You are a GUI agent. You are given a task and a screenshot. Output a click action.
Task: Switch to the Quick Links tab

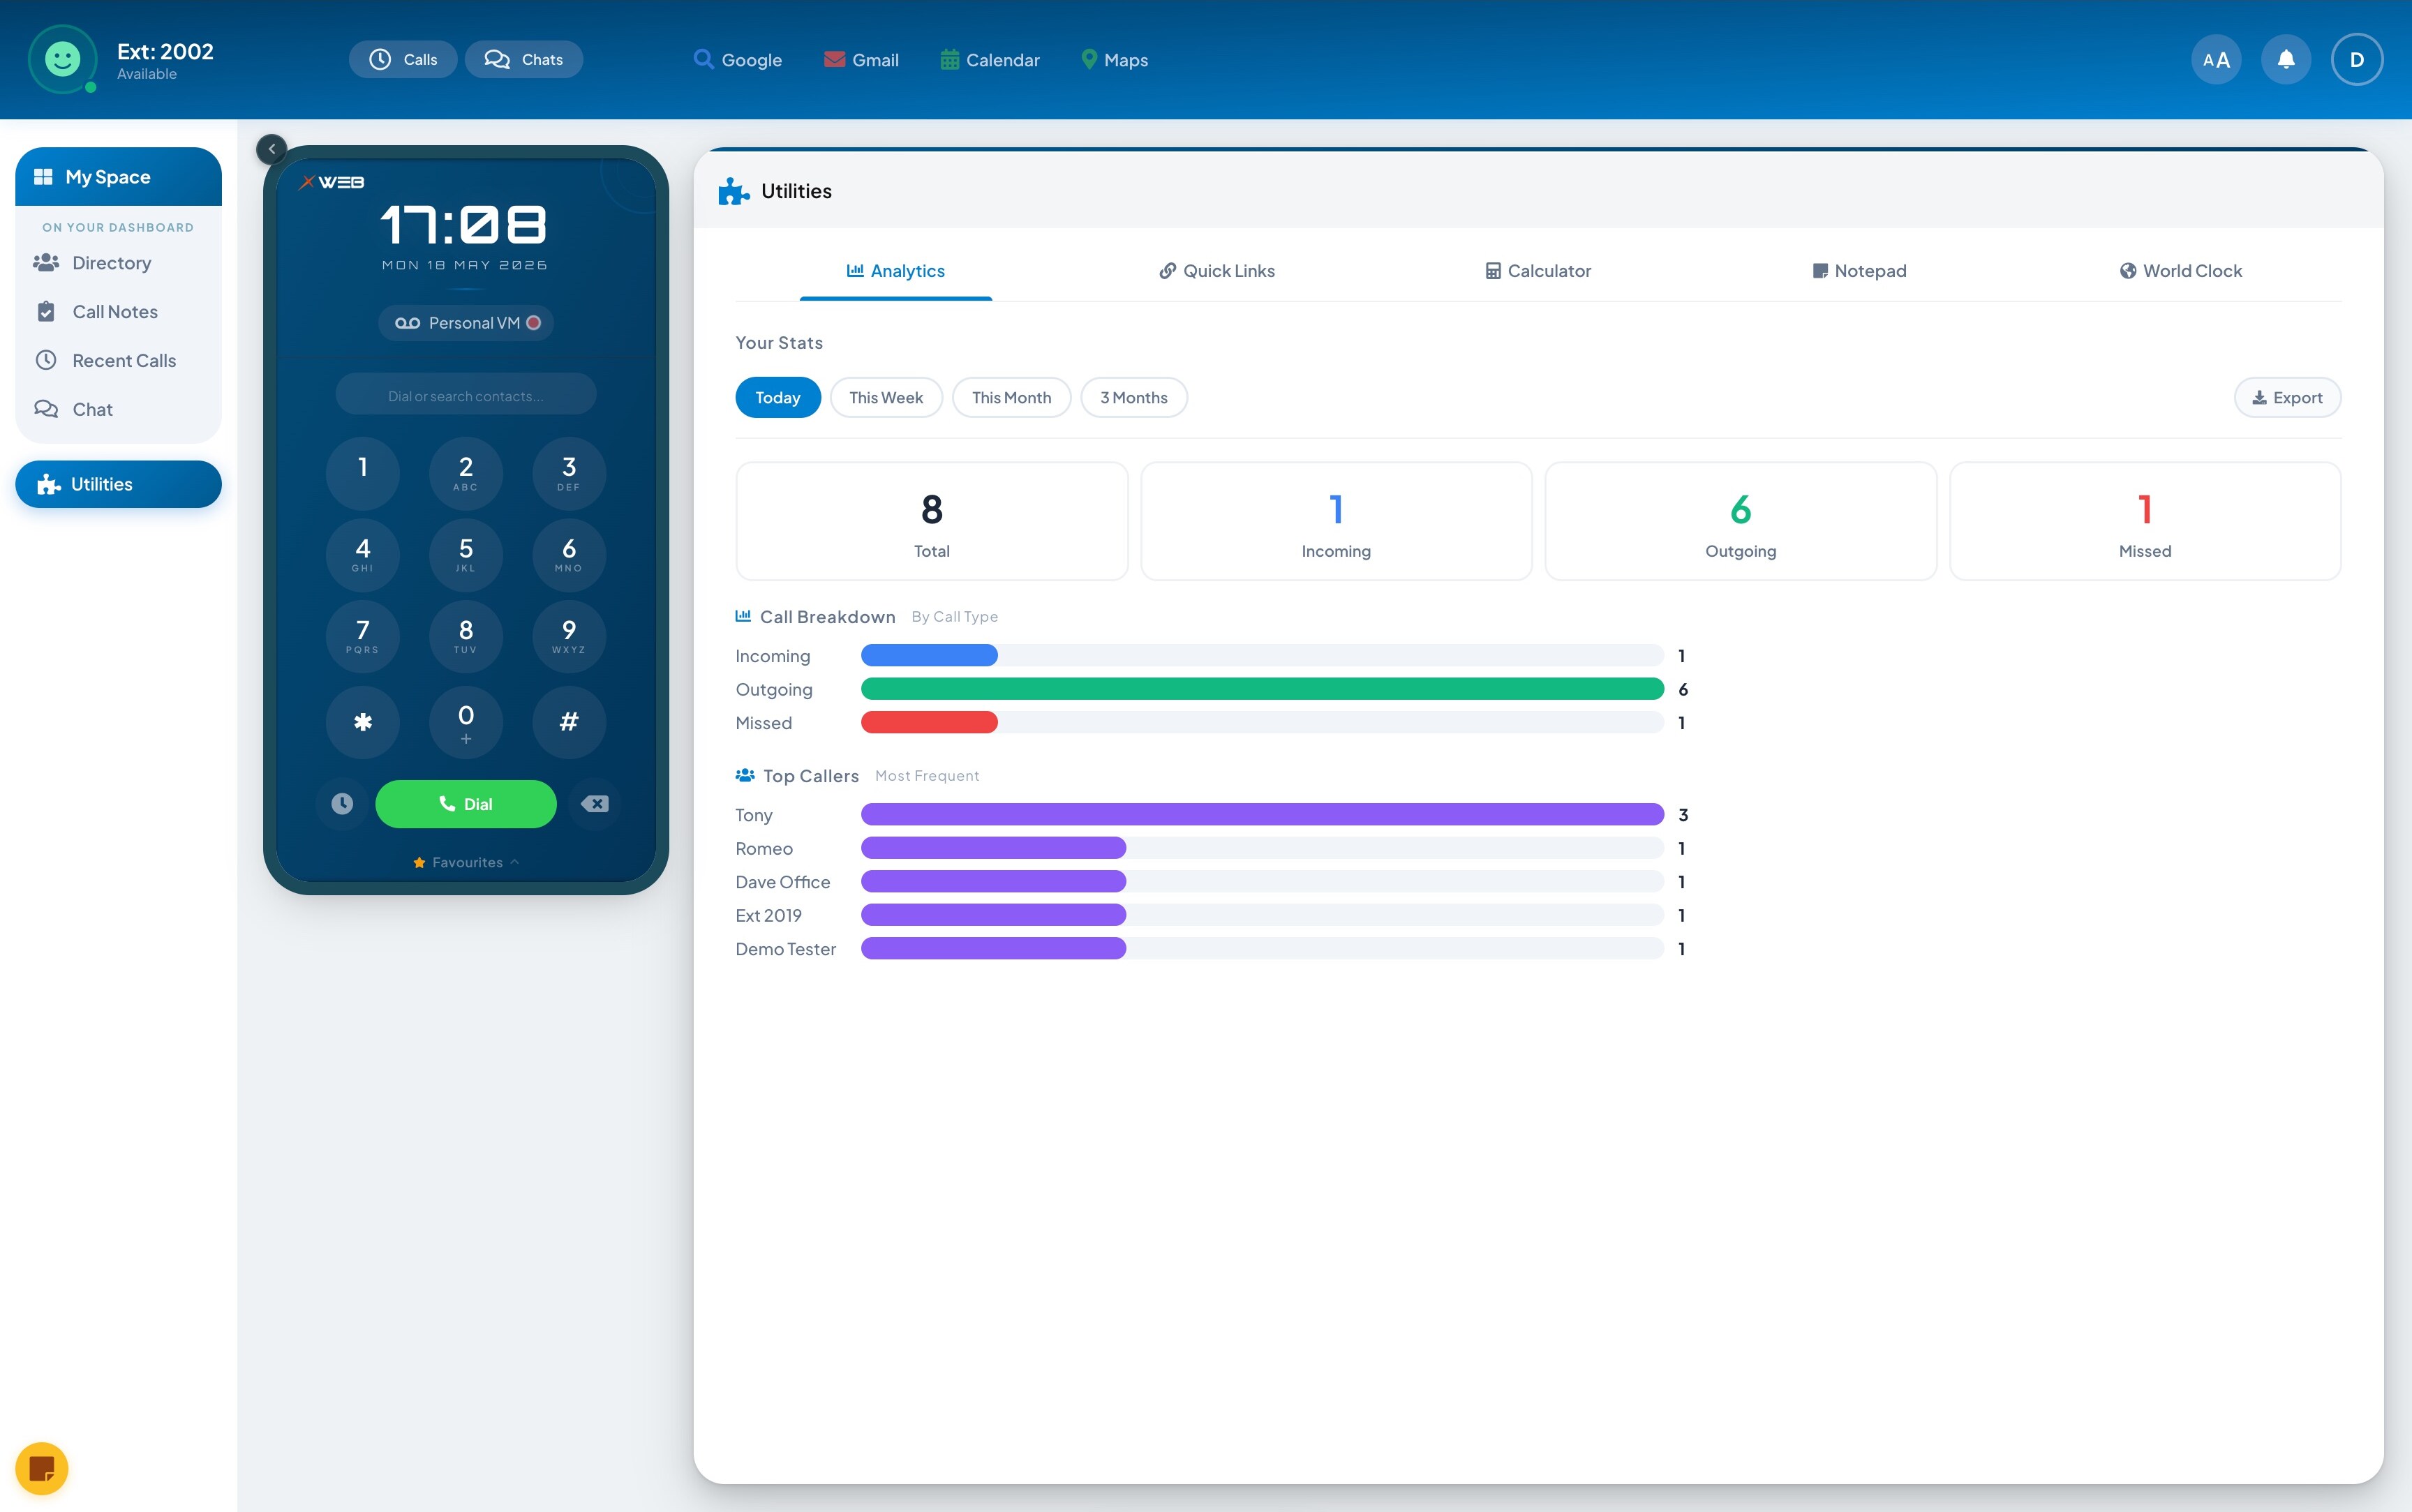pyautogui.click(x=1217, y=271)
